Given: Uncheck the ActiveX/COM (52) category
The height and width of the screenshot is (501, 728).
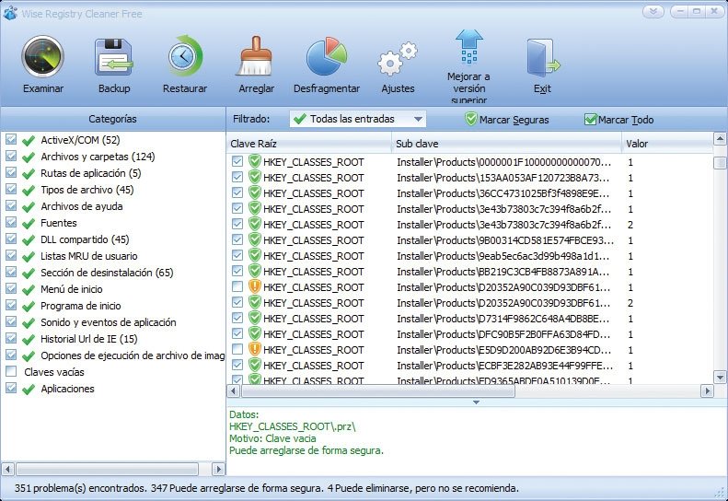Looking at the screenshot, I should coord(11,139).
